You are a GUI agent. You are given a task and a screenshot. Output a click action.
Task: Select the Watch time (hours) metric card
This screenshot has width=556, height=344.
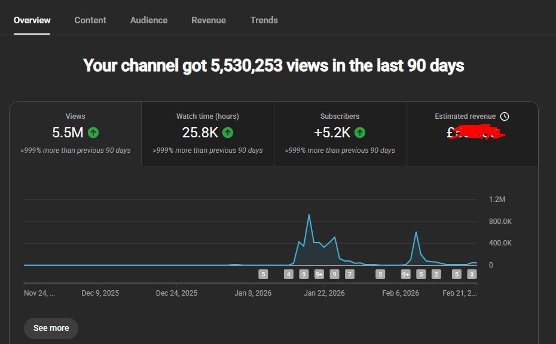point(207,133)
